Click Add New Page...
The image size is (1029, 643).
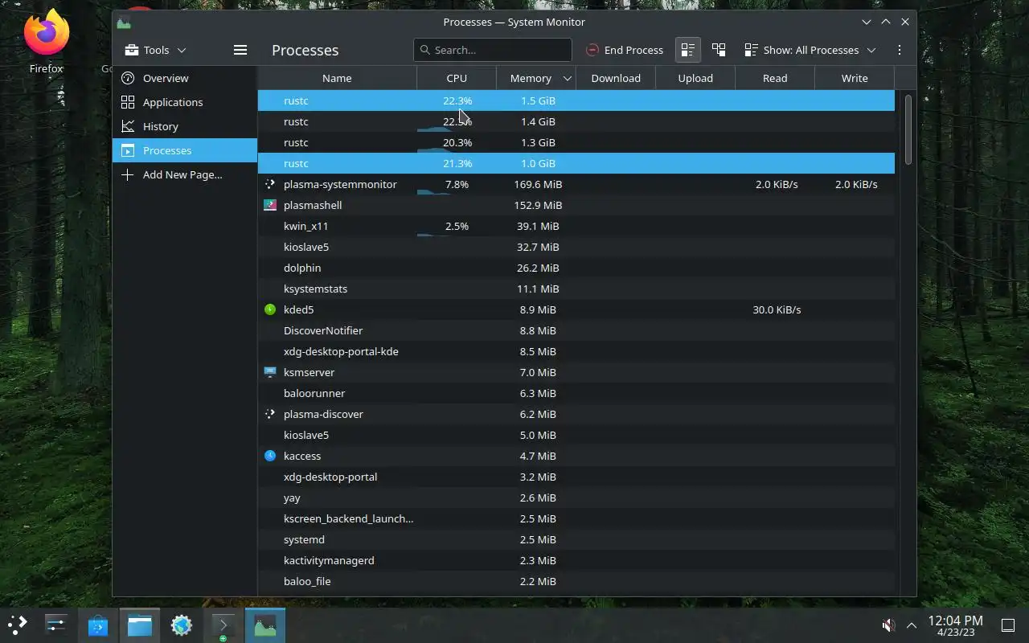185,174
